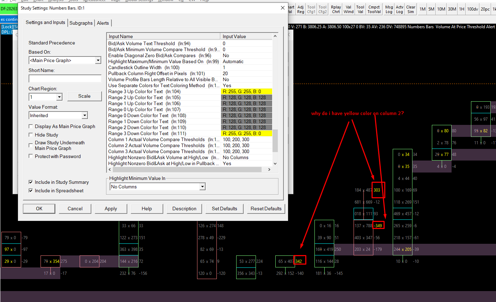Image resolution: width=496 pixels, height=302 pixels.
Task: Click the Adj Reg toolbar button
Action: [300, 9]
